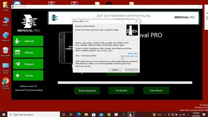Click the Erase iDevice button
208x117 pixels.
coord(156,90)
